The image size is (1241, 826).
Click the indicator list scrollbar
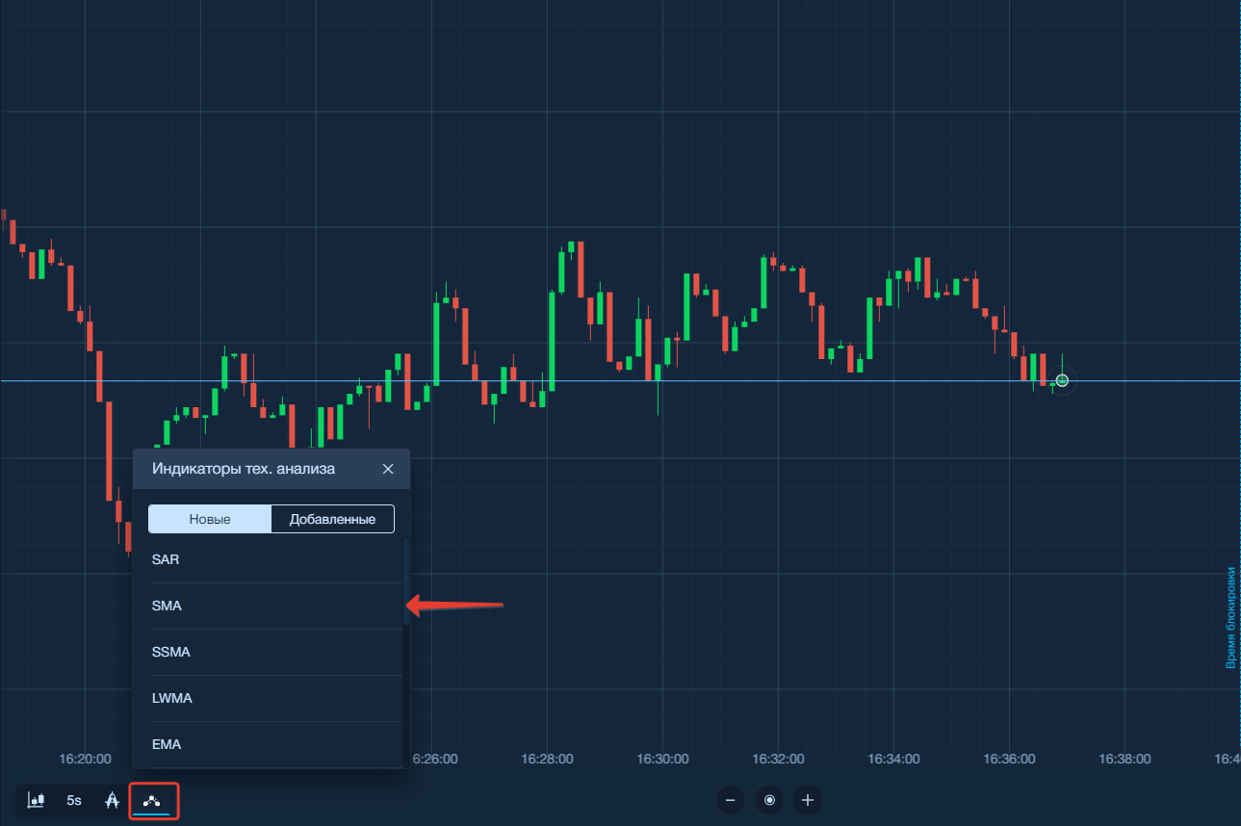point(406,582)
